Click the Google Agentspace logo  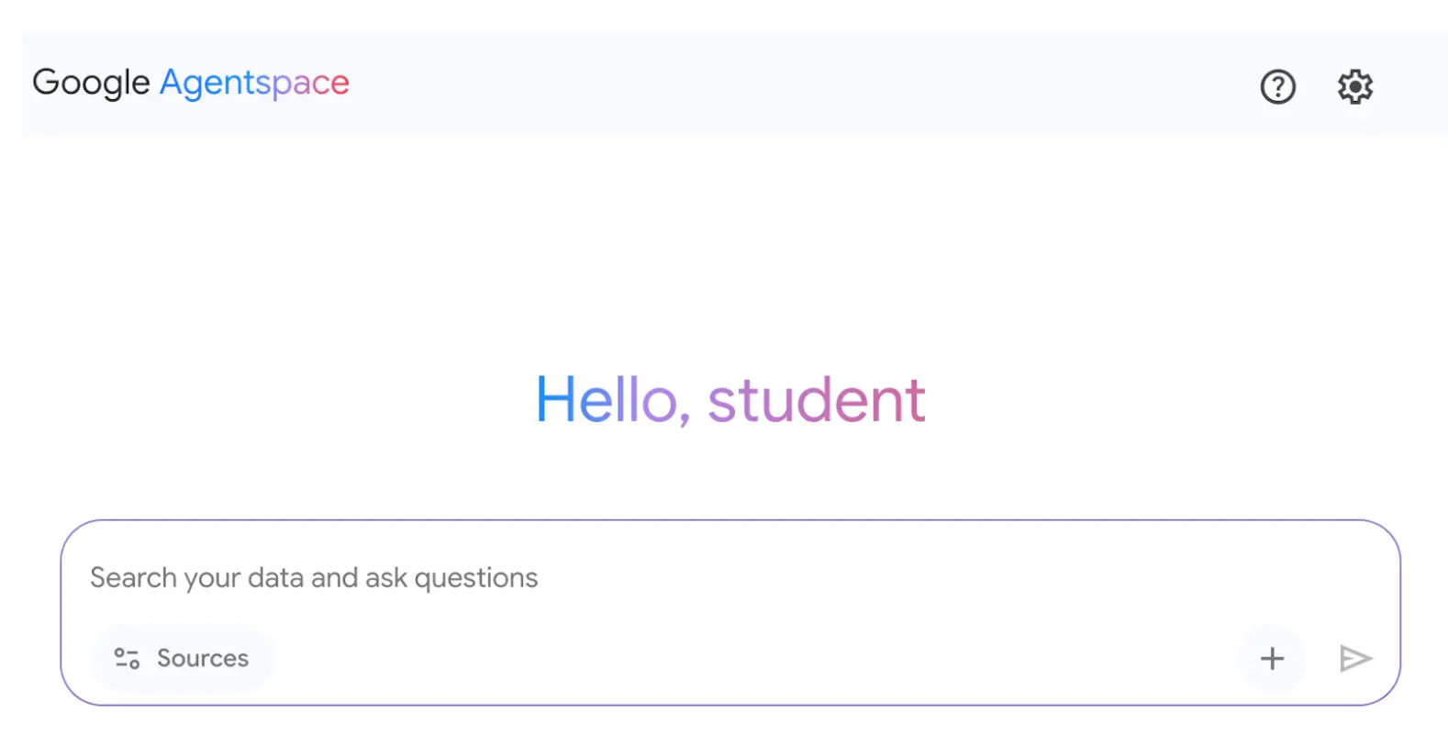pos(191,83)
